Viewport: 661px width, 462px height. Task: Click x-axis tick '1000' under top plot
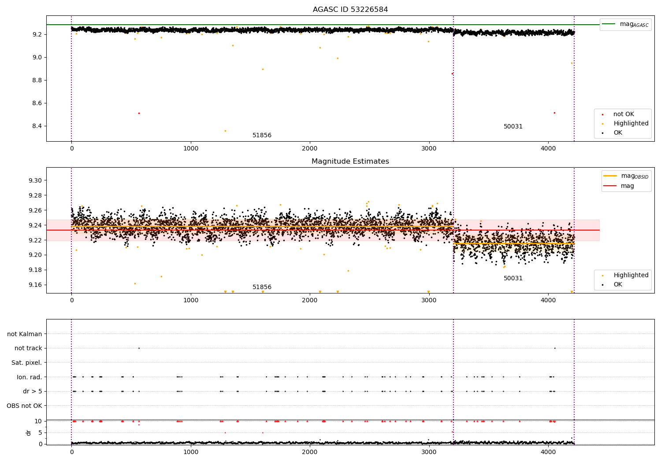pyautogui.click(x=191, y=149)
